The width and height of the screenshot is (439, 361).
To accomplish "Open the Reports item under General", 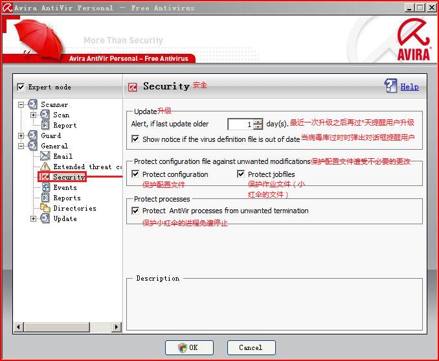I will coord(67,198).
